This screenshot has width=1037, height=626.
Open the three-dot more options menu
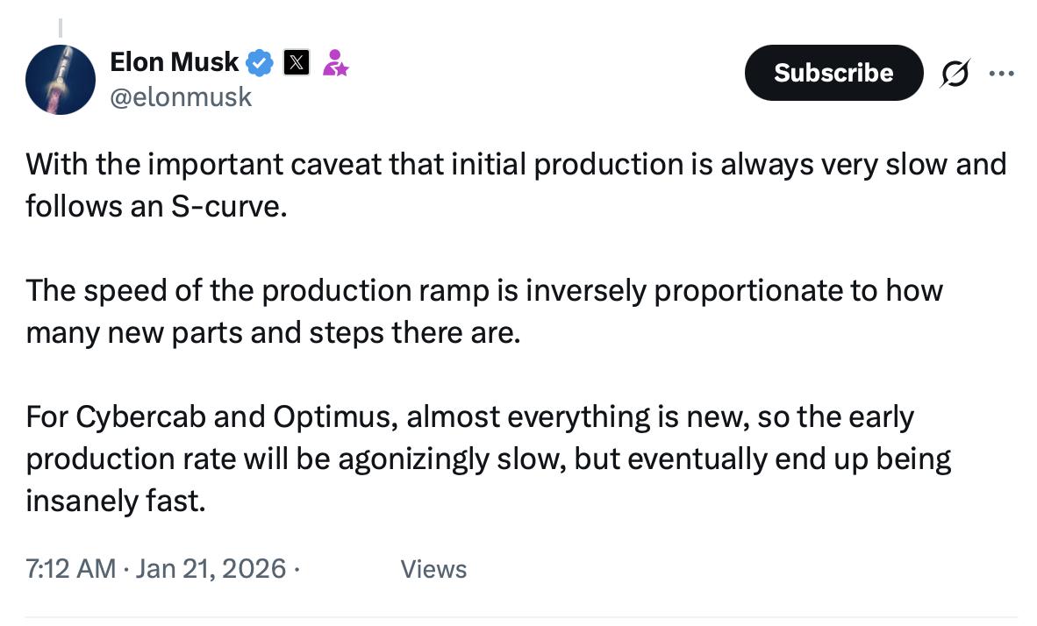(1001, 75)
